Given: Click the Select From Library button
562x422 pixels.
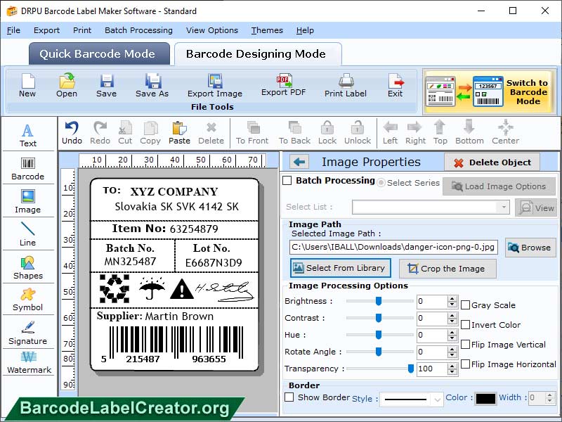Looking at the screenshot, I should [340, 268].
